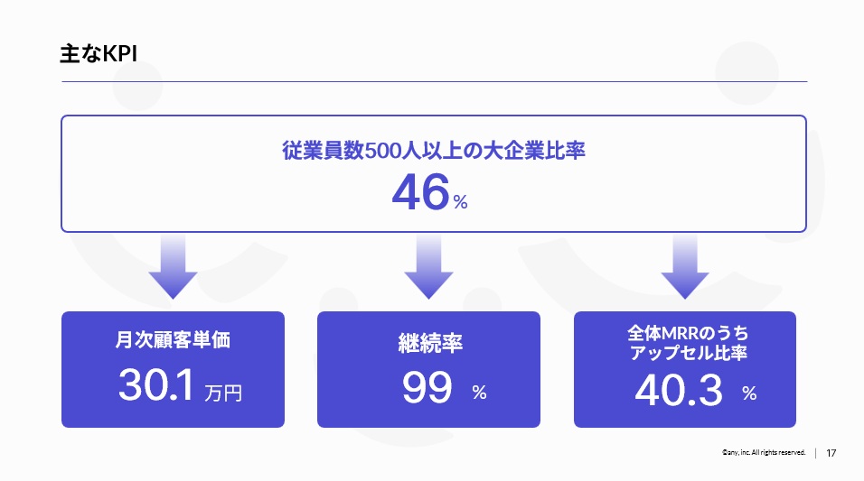This screenshot has height=481, width=864.
Task: Click the 月次顧客単価 label
Action: click(x=173, y=339)
